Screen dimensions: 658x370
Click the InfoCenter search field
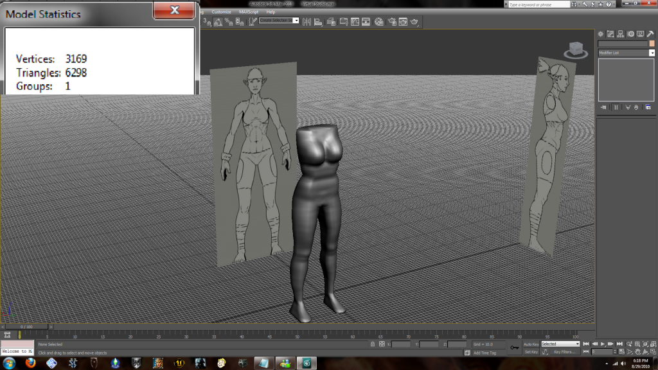pos(539,4)
